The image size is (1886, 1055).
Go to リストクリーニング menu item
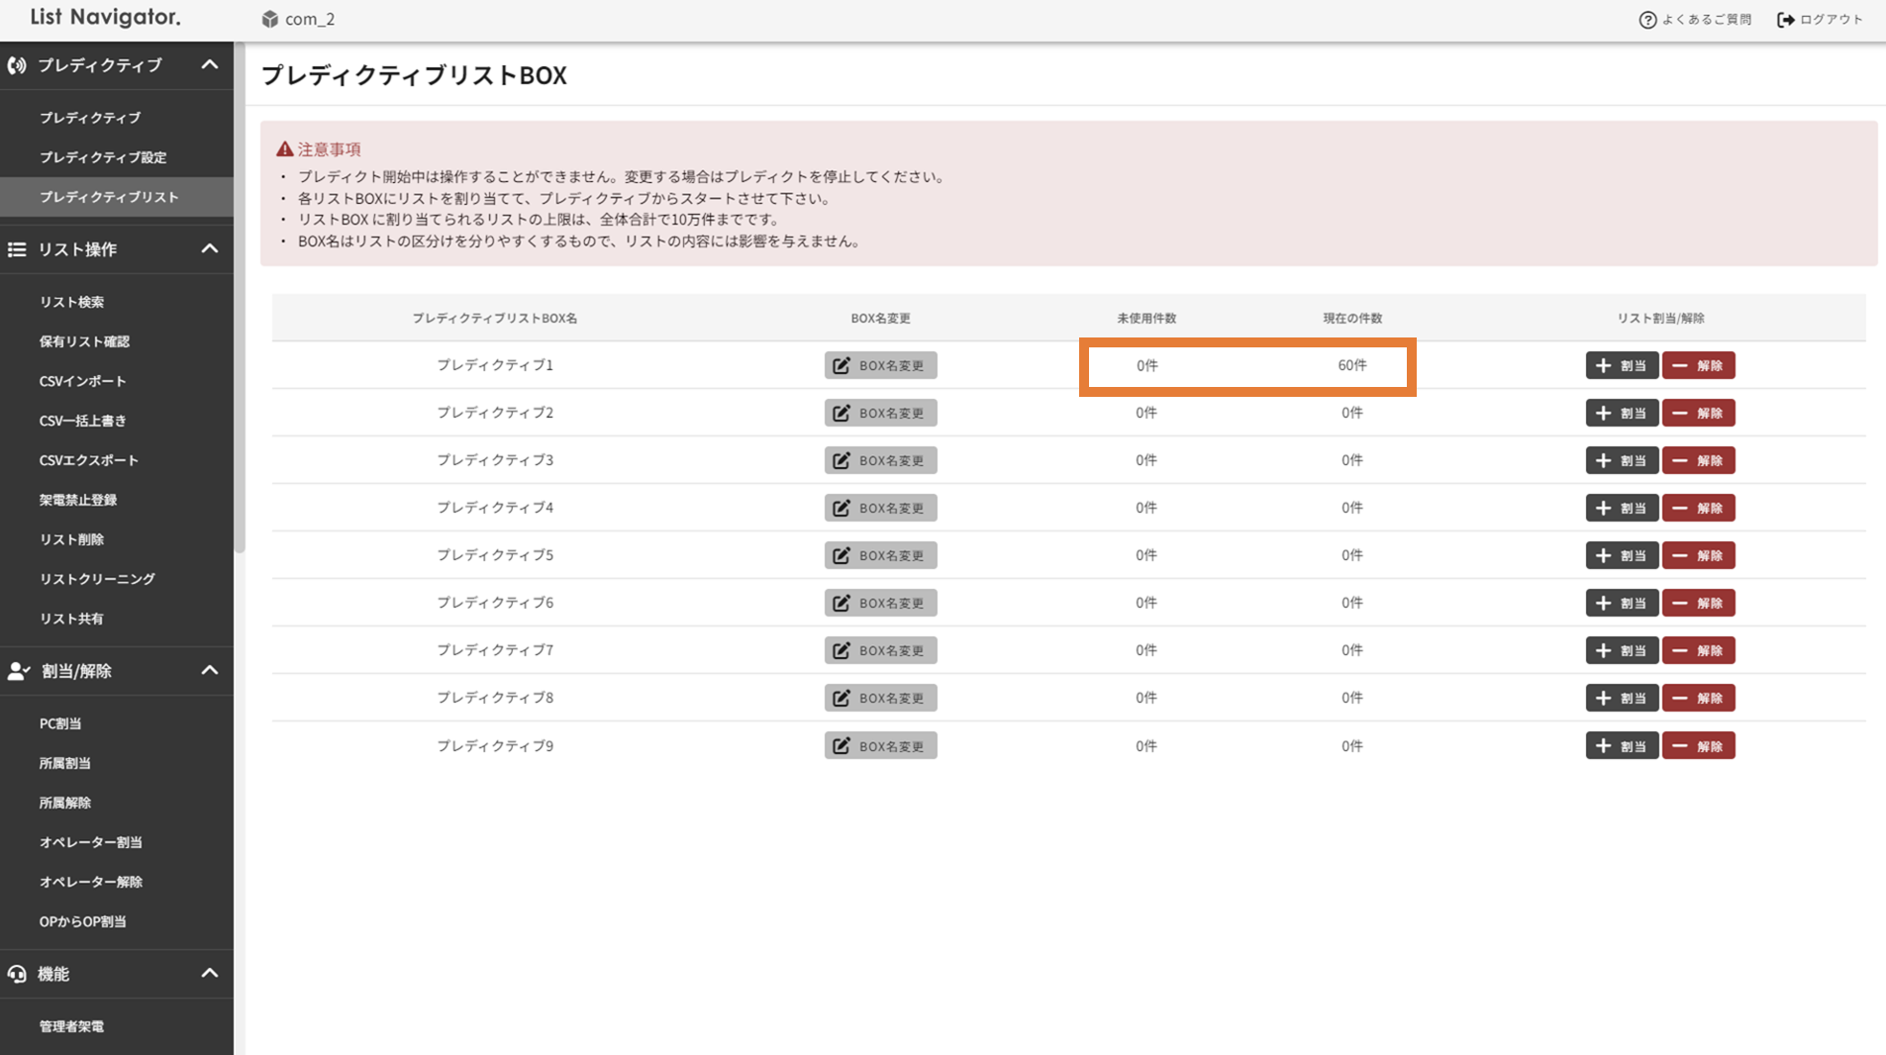pos(97,579)
